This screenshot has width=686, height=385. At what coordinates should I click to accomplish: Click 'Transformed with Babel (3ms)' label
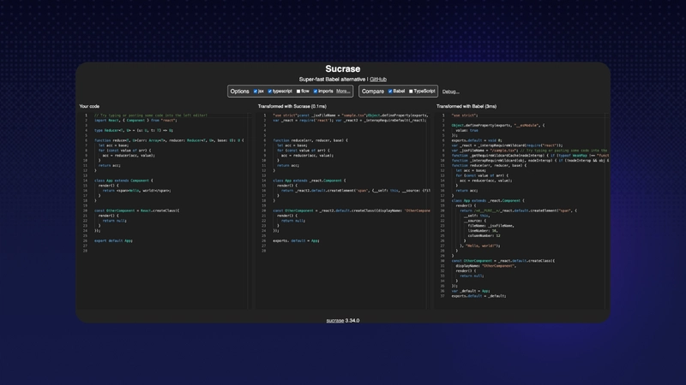click(466, 106)
